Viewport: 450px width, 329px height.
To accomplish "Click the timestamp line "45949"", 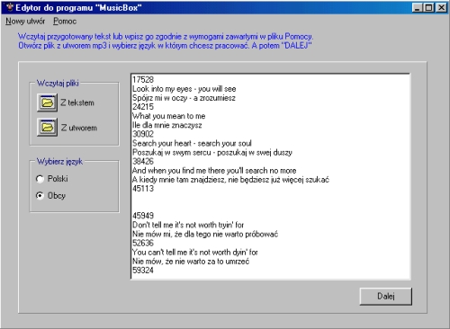I will (x=143, y=216).
